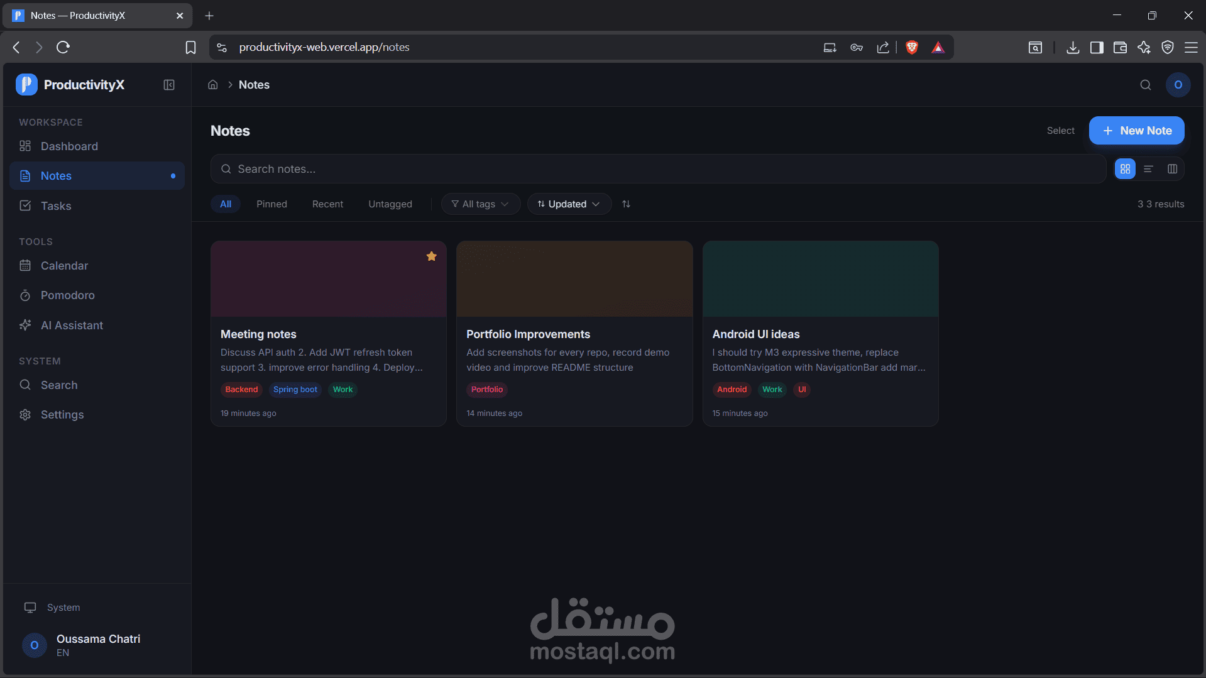Reverse the sort order arrows icon
This screenshot has width=1206, height=678.
pos(626,204)
